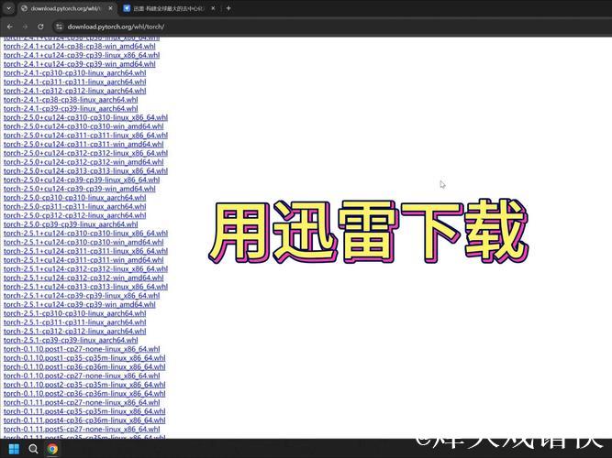Open torch-2.5.0+cu124-cp313-cp313-linux_x86_64.whl link
The width and height of the screenshot is (612, 458).
click(x=86, y=170)
